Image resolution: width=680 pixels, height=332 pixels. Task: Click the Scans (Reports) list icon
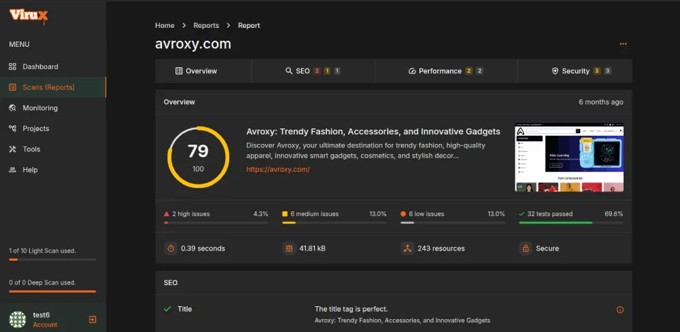[12, 88]
